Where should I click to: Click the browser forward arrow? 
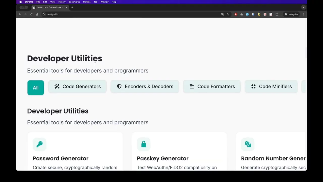pyautogui.click(x=25, y=14)
